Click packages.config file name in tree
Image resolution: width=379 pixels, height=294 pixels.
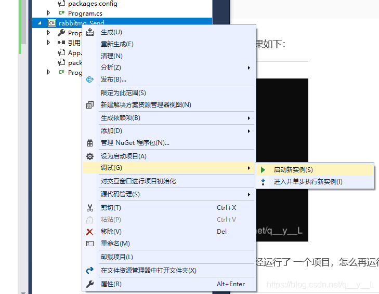coord(93,4)
